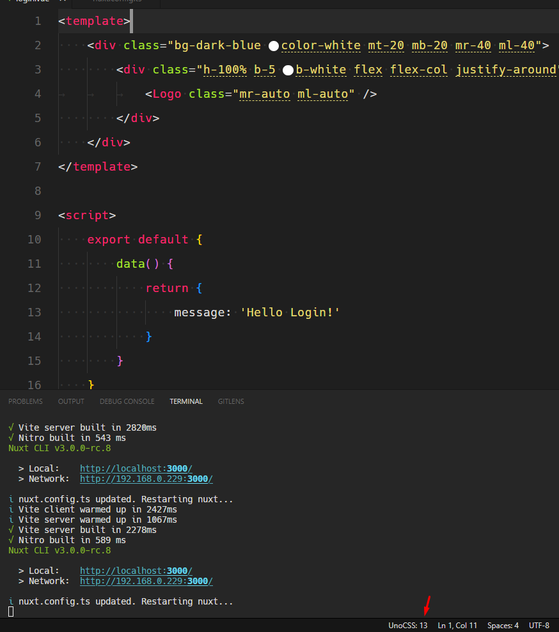Change file encoding via UTF-8 indicator
The width and height of the screenshot is (559, 632).
(x=539, y=626)
